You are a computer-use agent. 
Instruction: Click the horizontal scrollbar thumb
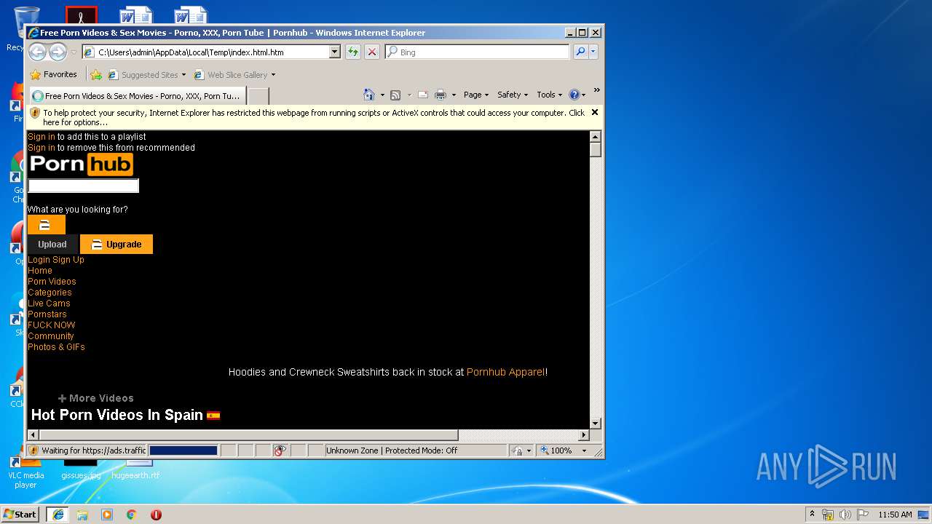point(248,435)
